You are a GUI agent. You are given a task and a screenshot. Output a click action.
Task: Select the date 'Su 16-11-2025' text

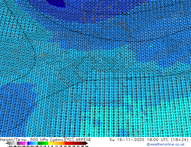pyautogui.click(x=127, y=140)
